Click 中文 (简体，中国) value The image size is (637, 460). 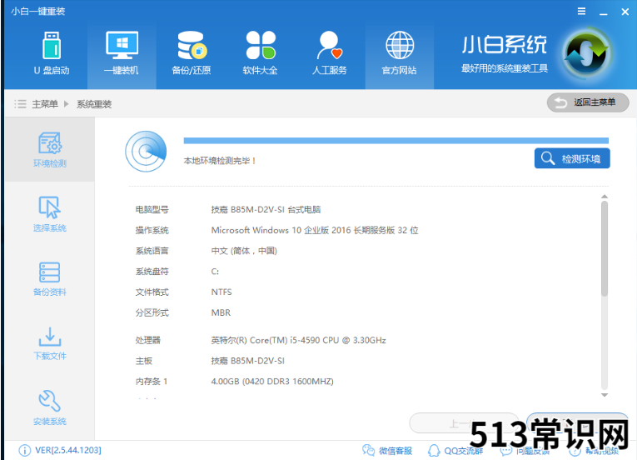[x=244, y=251]
